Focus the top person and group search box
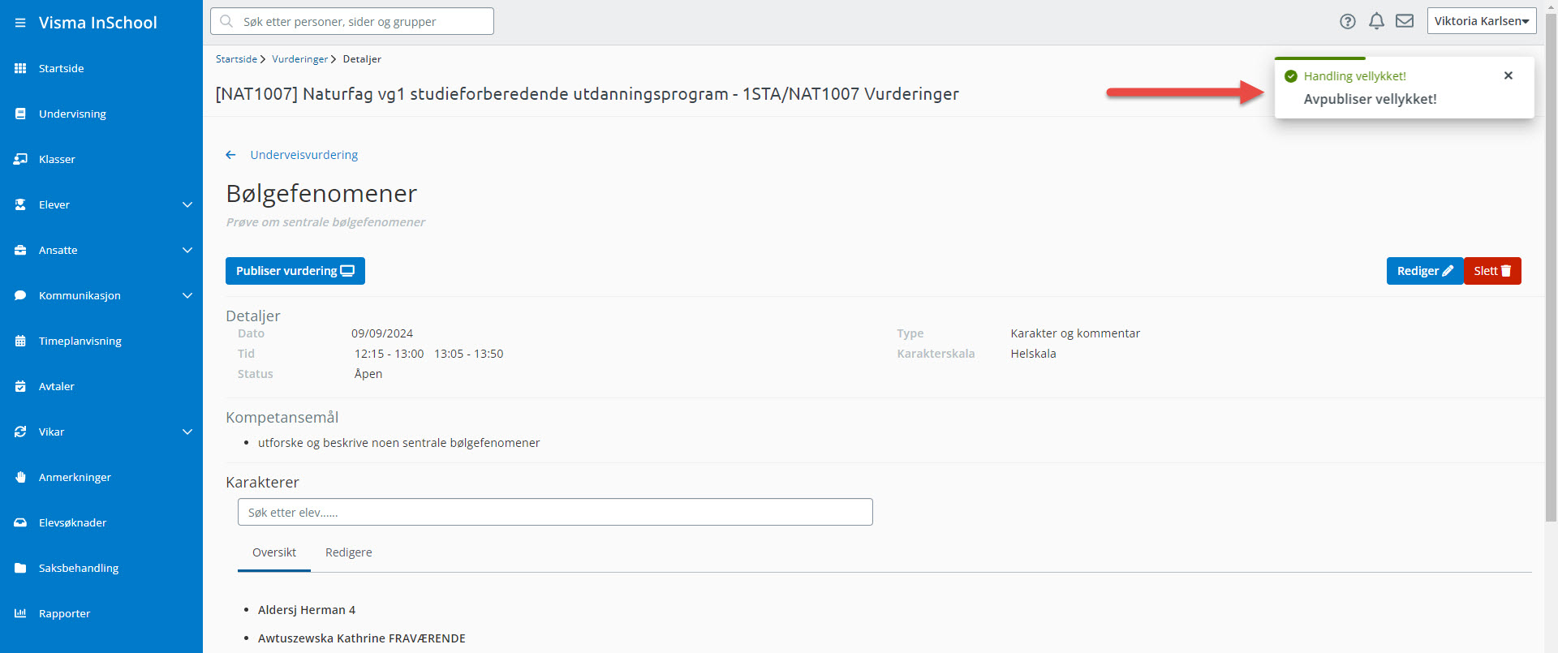This screenshot has height=653, width=1558. pyautogui.click(x=352, y=21)
